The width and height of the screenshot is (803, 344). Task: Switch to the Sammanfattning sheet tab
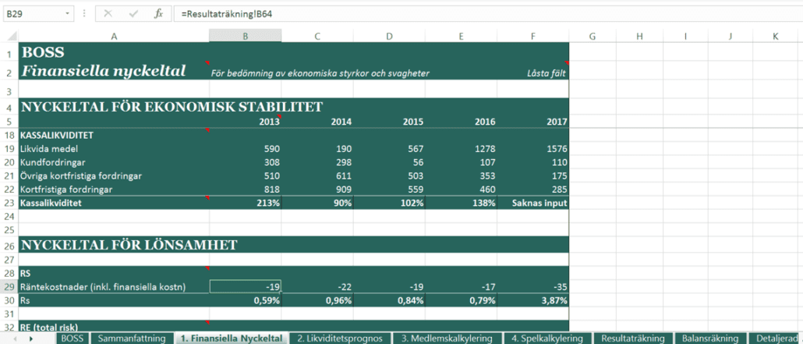point(131,339)
